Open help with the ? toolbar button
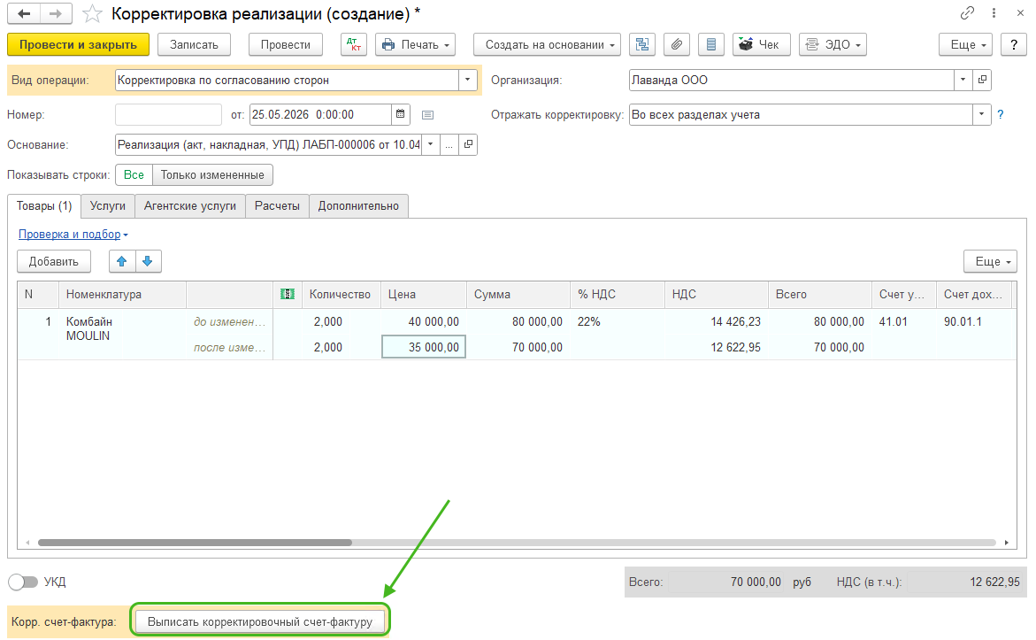 click(x=1014, y=44)
